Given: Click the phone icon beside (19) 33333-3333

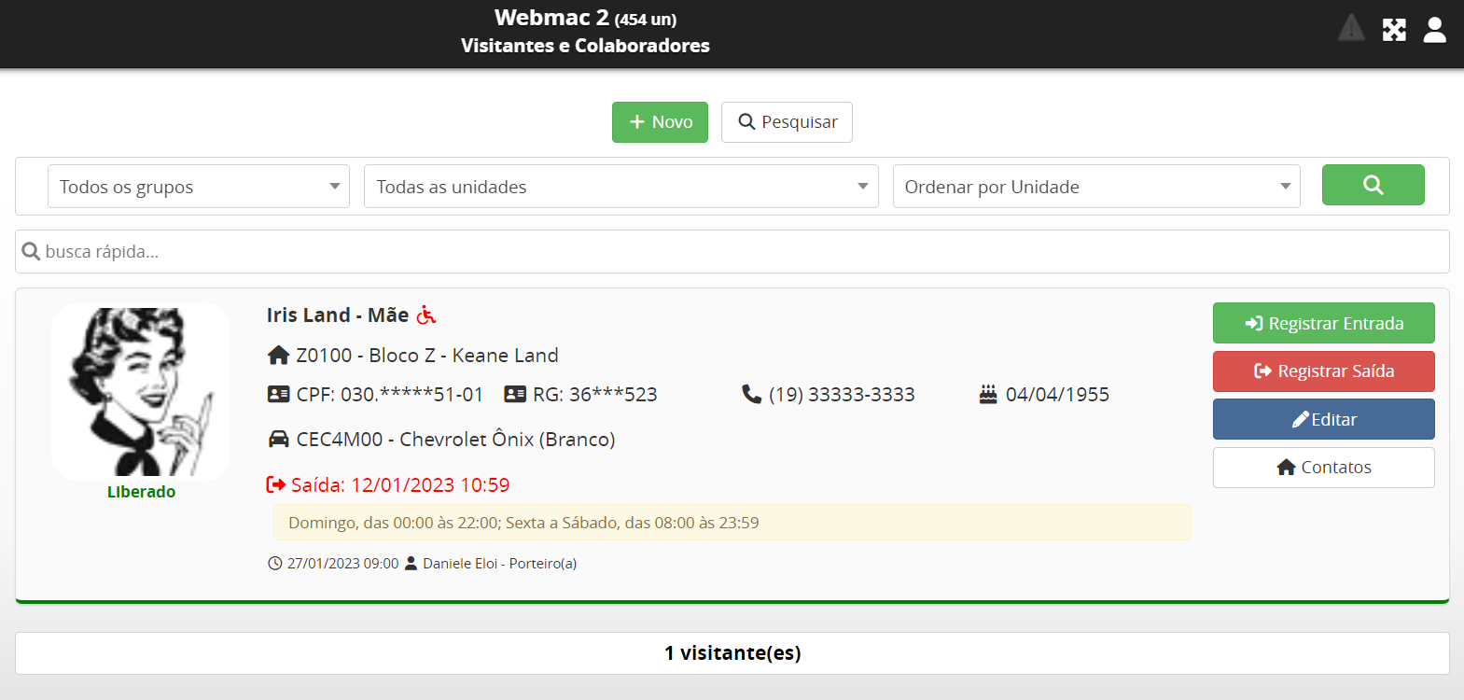Looking at the screenshot, I should (751, 395).
